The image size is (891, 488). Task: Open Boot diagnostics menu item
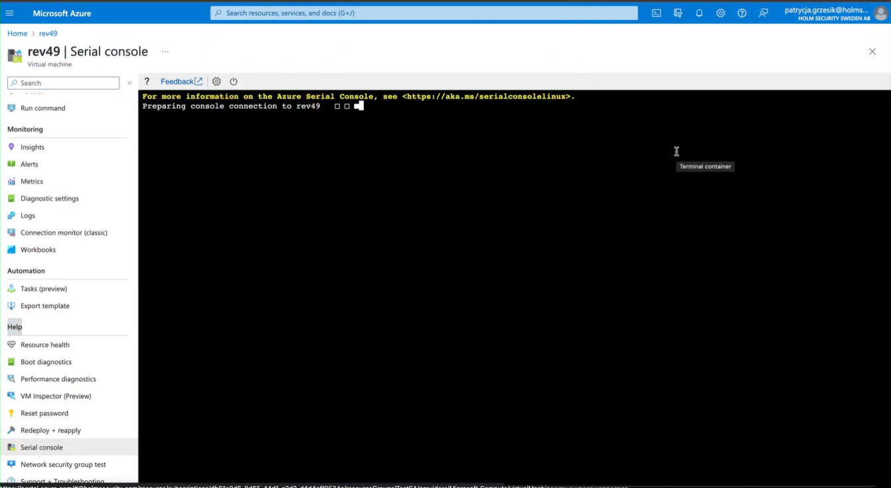[46, 362]
